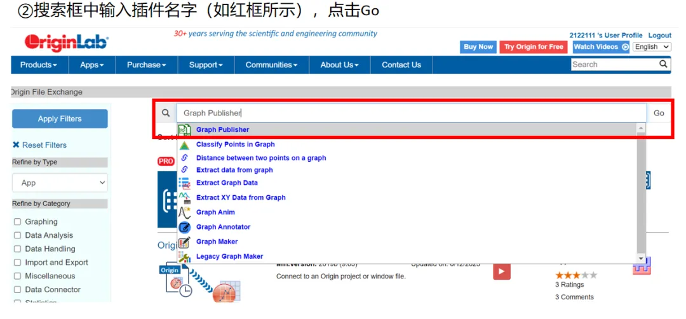Click the link icon beside Distance between two points
Image resolution: width=686 pixels, height=319 pixels.
(x=184, y=158)
